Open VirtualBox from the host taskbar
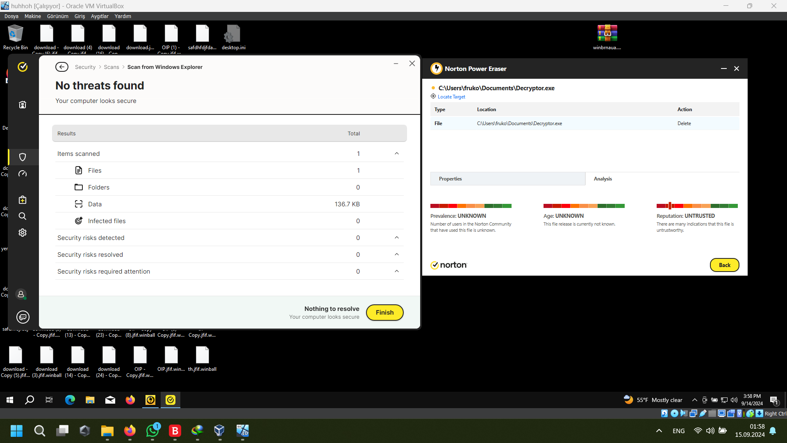Viewport: 787px width, 443px height. [x=219, y=431]
